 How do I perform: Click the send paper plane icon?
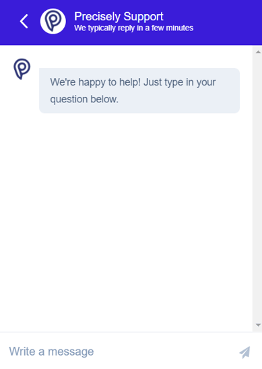coord(244,352)
